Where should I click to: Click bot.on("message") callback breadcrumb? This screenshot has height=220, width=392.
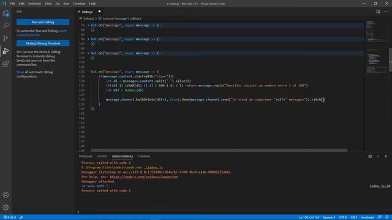(122, 18)
